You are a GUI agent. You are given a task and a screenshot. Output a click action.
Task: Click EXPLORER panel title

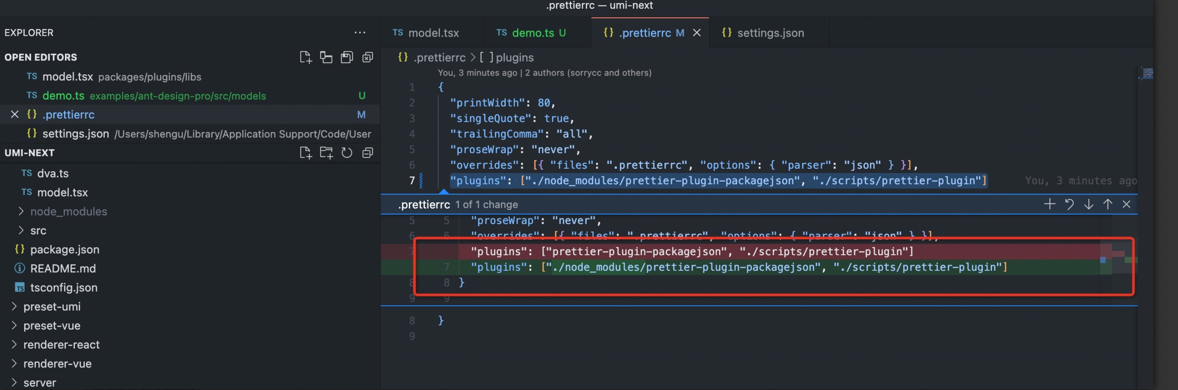(29, 32)
